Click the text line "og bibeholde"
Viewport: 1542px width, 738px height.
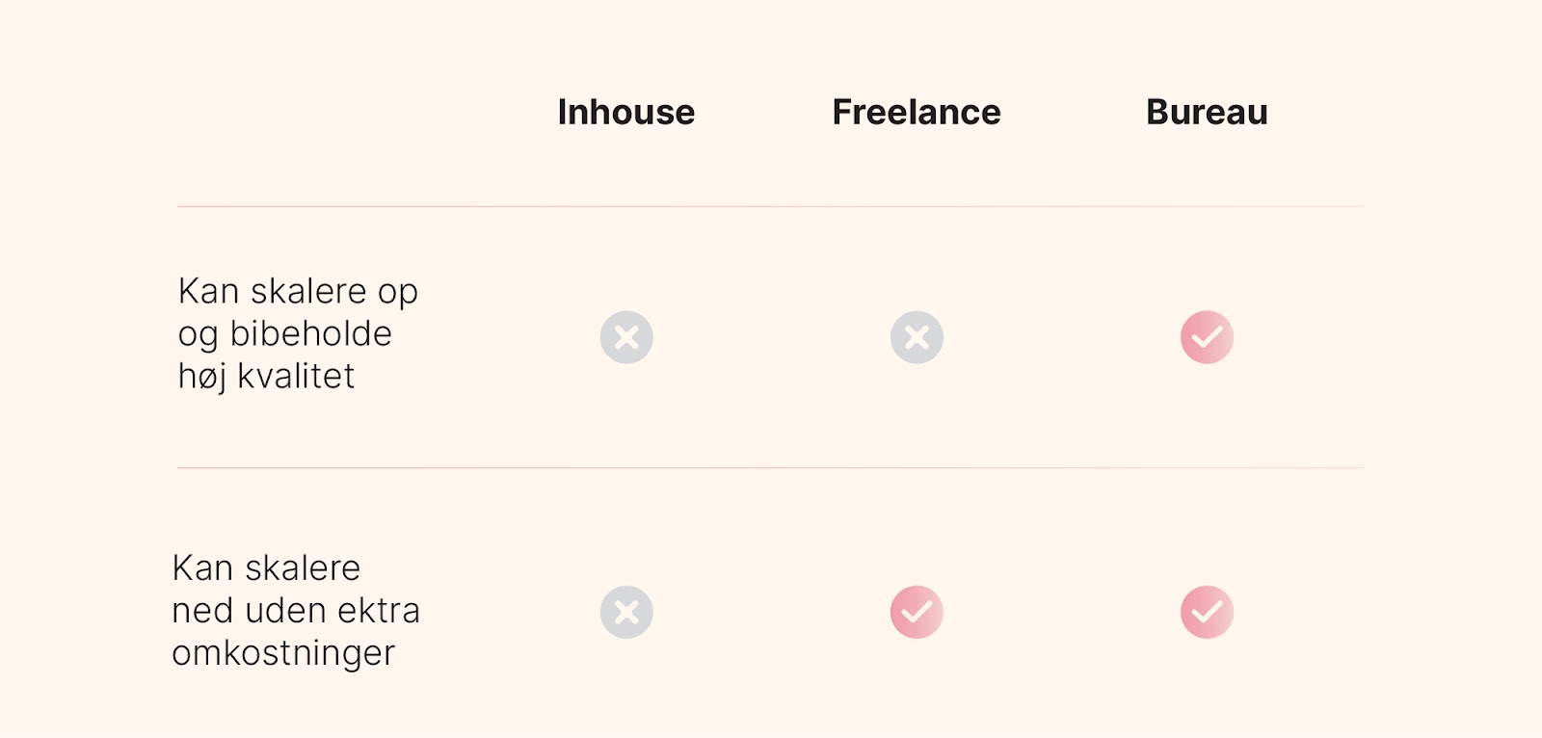point(284,333)
